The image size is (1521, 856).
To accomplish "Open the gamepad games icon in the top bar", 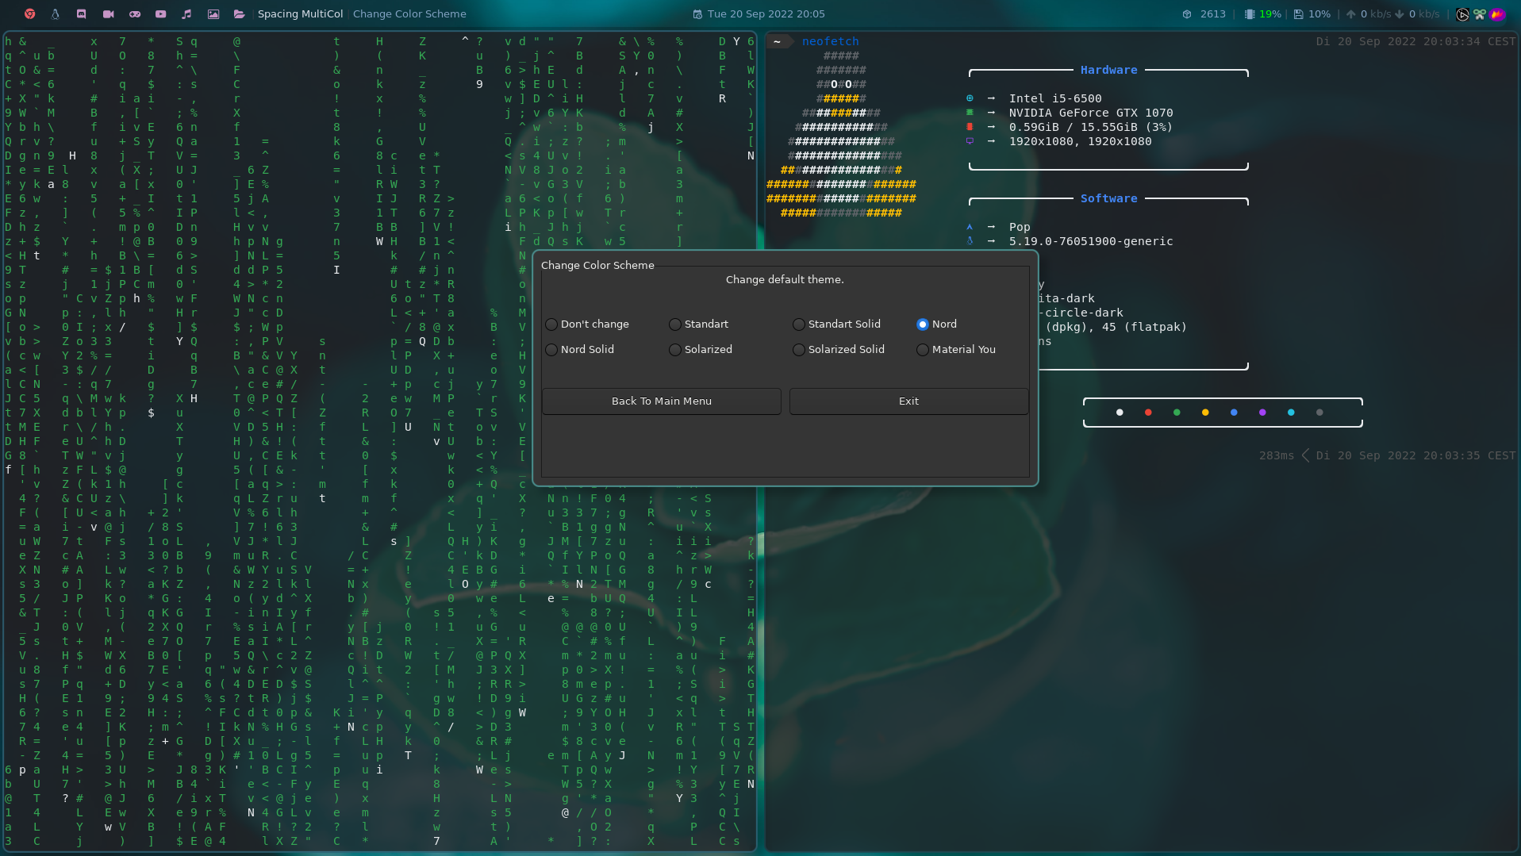I will pos(135,13).
